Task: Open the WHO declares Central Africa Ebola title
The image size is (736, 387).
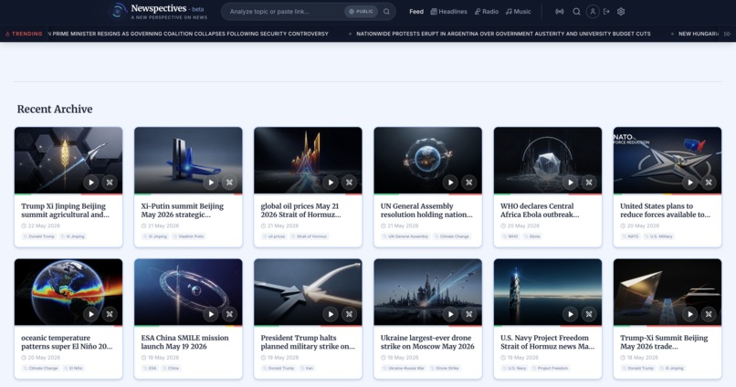Action: click(x=540, y=210)
